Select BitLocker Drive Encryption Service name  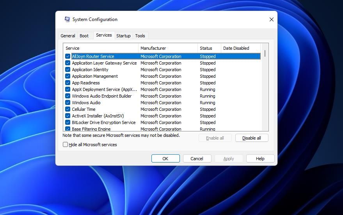(104, 122)
